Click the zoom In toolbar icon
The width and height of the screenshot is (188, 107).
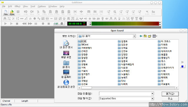(127, 13)
